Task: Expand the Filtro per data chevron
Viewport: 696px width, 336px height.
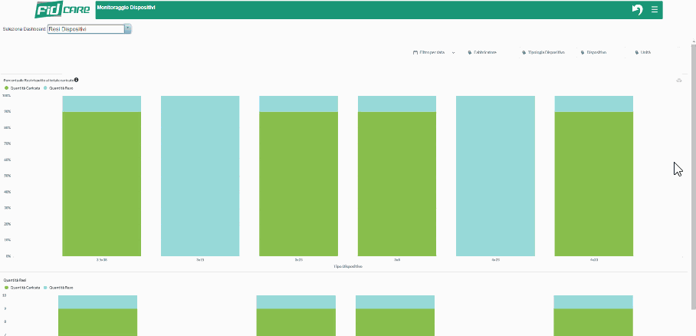Action: (453, 52)
